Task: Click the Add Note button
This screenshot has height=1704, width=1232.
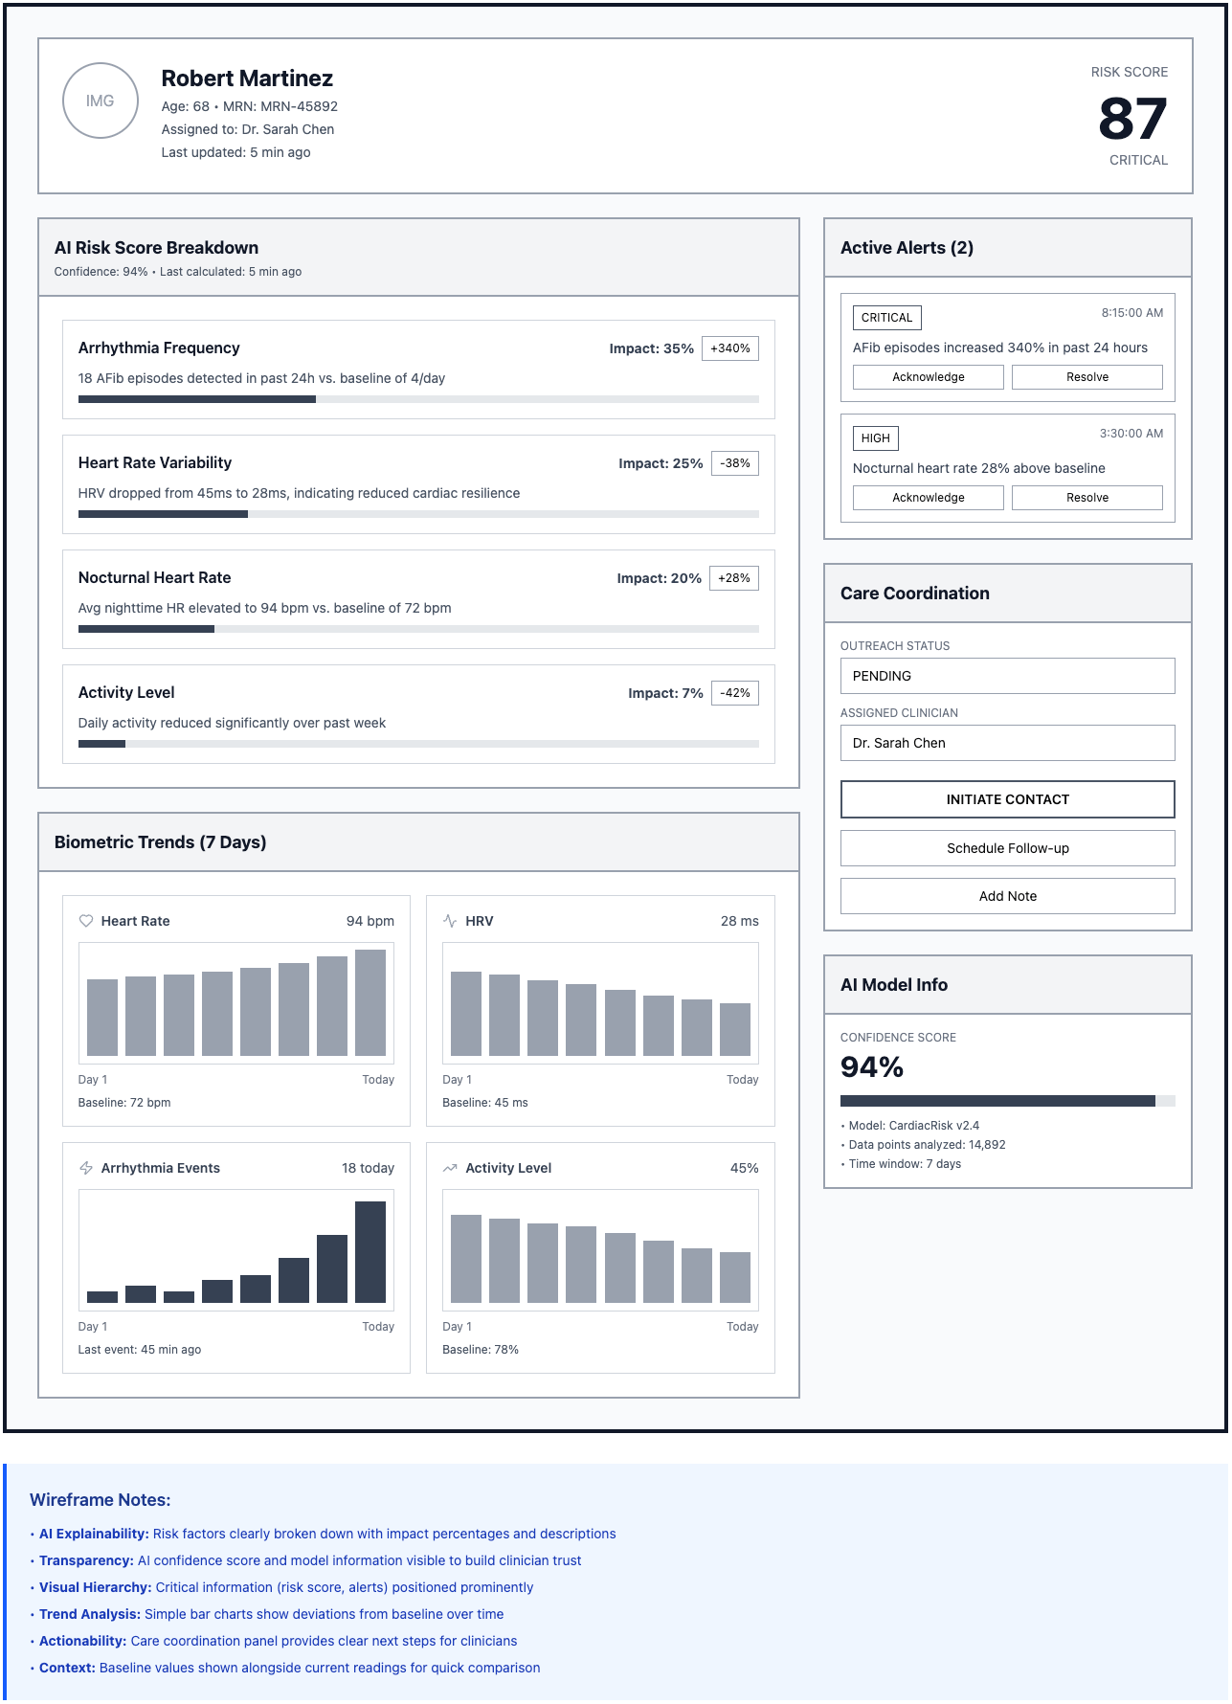Action: pyautogui.click(x=1007, y=896)
